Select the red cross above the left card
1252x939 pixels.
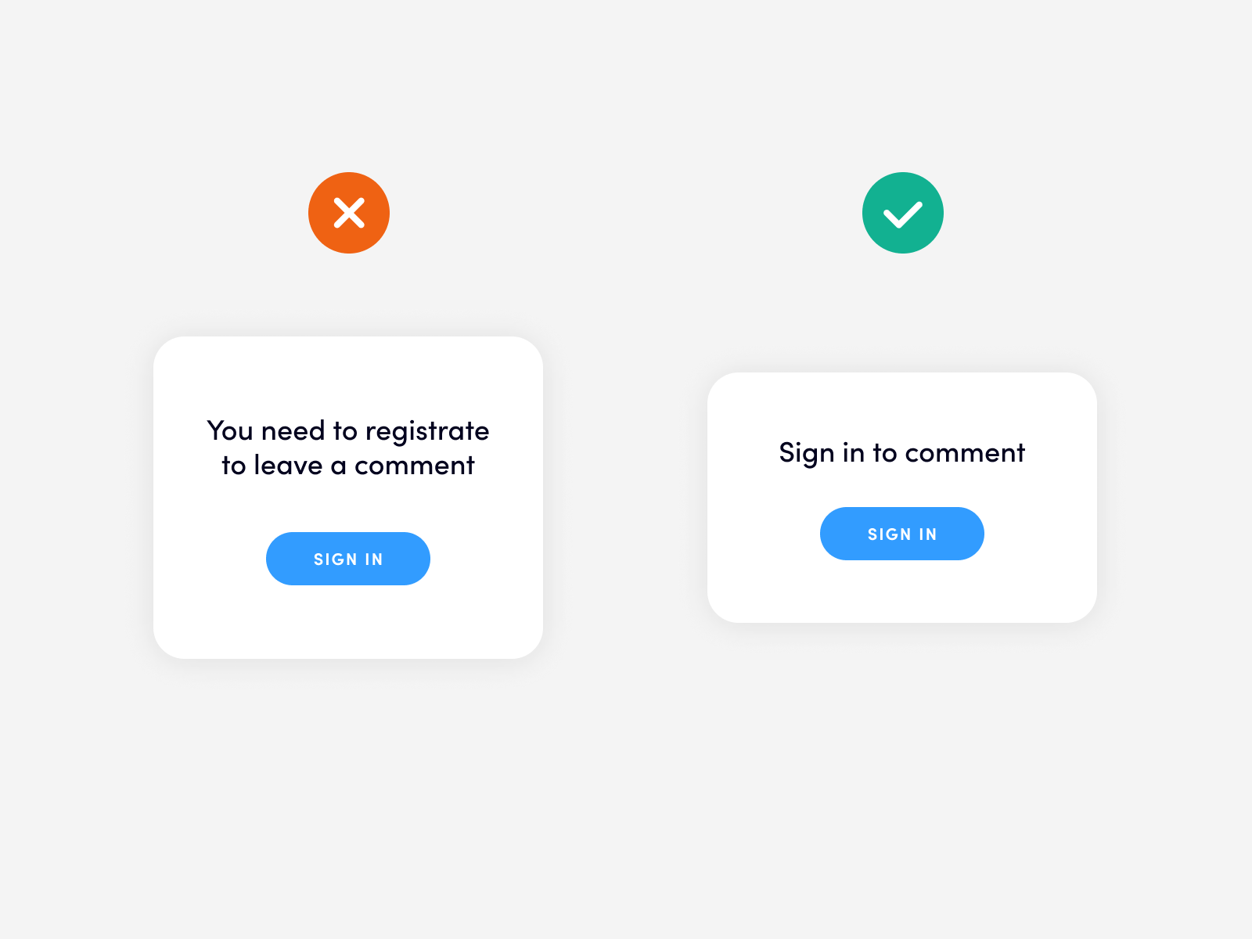click(x=349, y=212)
